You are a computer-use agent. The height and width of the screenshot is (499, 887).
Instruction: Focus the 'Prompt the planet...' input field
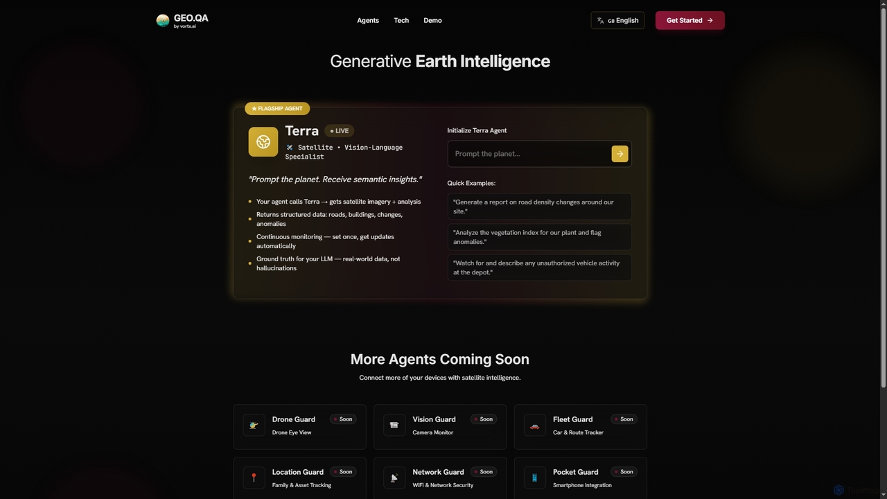529,154
